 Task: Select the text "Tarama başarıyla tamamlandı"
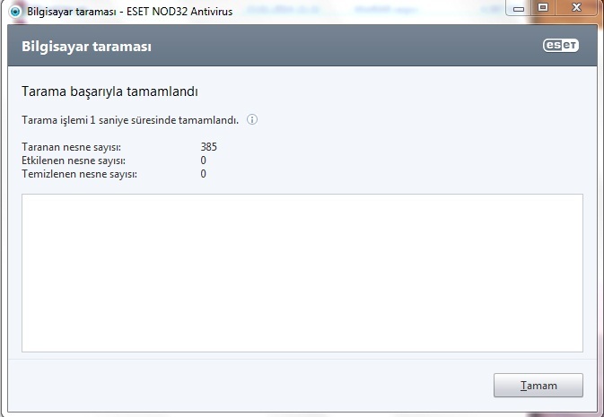click(109, 91)
